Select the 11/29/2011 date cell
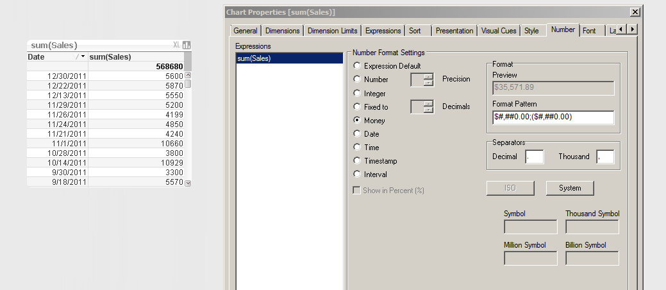This screenshot has width=666, height=290. point(57,105)
